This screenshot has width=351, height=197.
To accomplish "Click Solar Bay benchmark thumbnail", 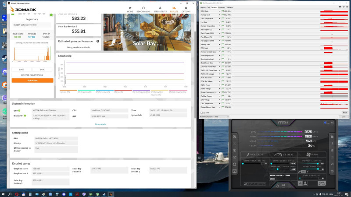I will (147, 32).
